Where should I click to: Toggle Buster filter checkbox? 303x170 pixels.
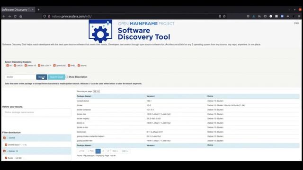tap(6, 158)
